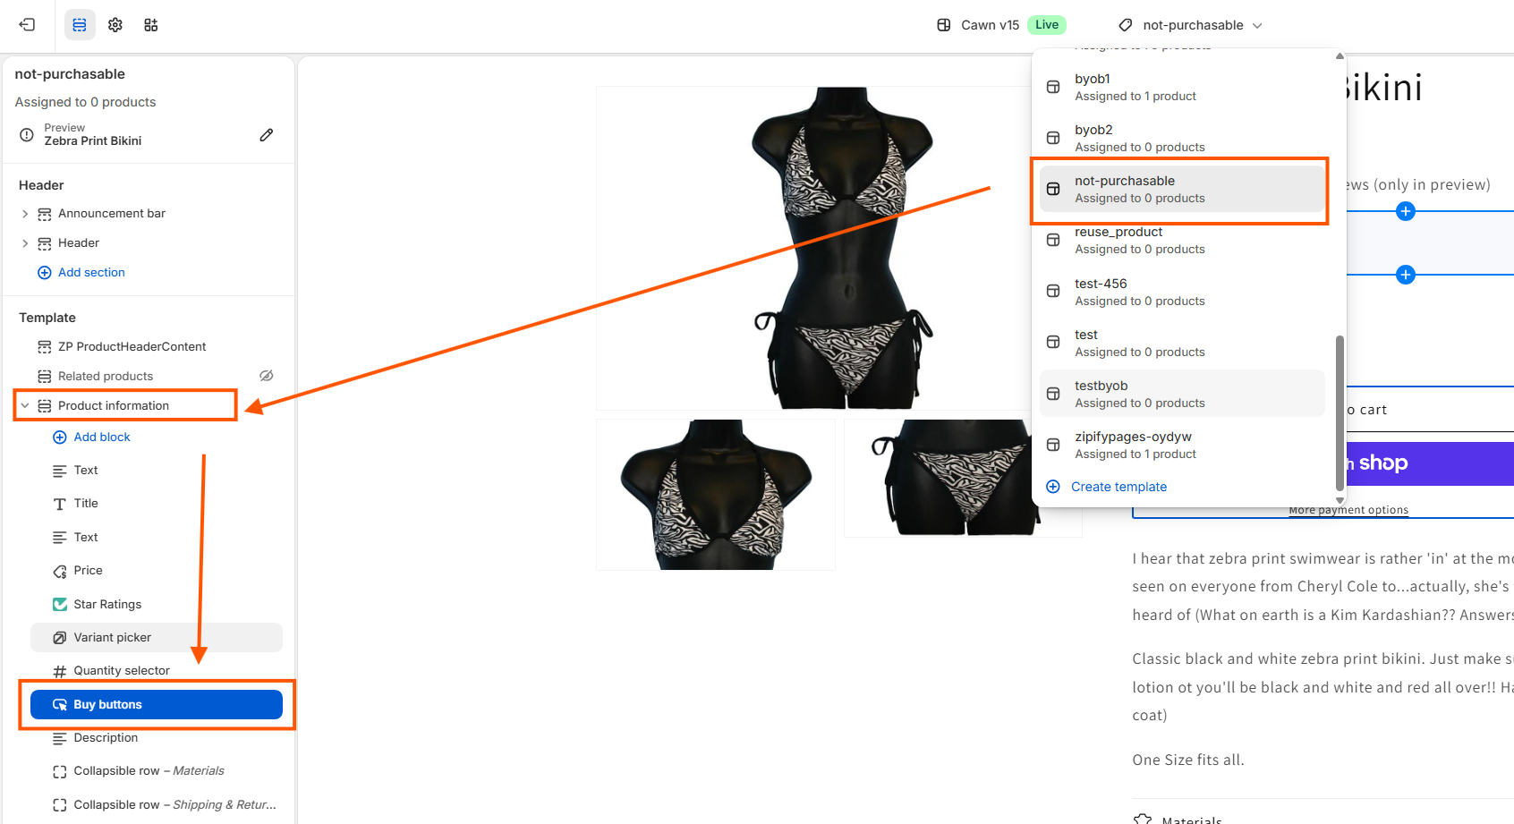1514x824 pixels.
Task: Click Assigned to 0 products under sidebar heading
Action: [85, 102]
